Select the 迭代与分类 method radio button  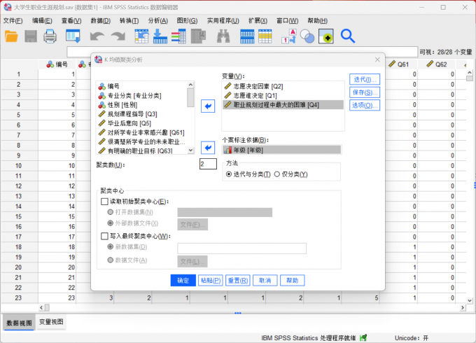pyautogui.click(x=229, y=174)
